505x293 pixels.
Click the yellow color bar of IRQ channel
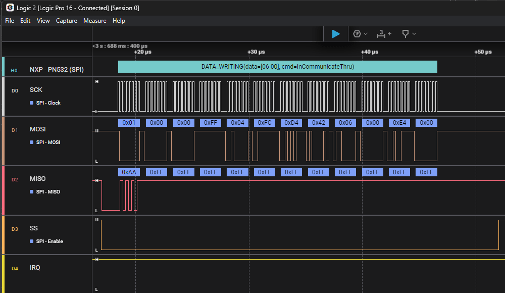coord(3,273)
